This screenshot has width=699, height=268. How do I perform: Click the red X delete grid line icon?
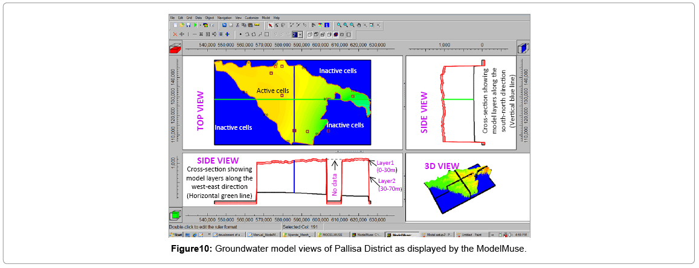pyautogui.click(x=175, y=34)
